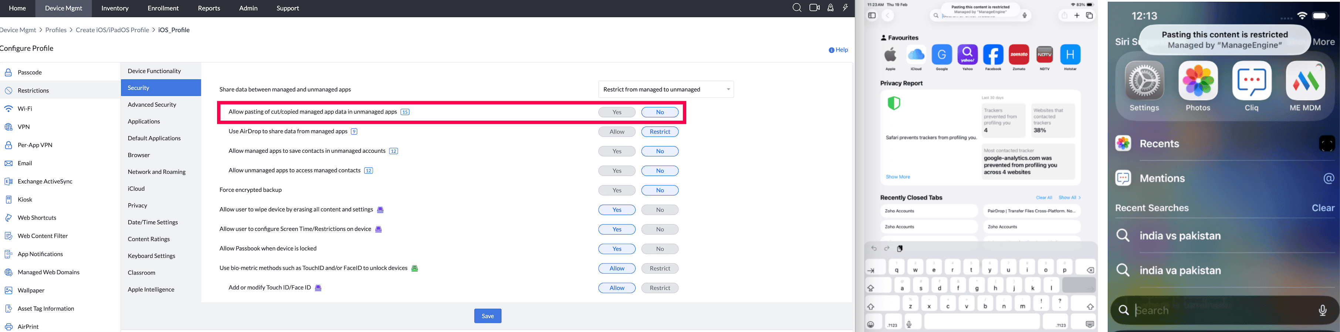Select the Advanced Security section
This screenshot has height=332, width=1340.
[x=152, y=105]
